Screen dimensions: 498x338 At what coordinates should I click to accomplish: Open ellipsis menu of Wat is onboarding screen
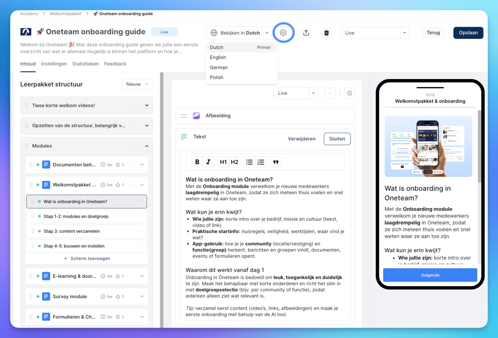[139, 202]
